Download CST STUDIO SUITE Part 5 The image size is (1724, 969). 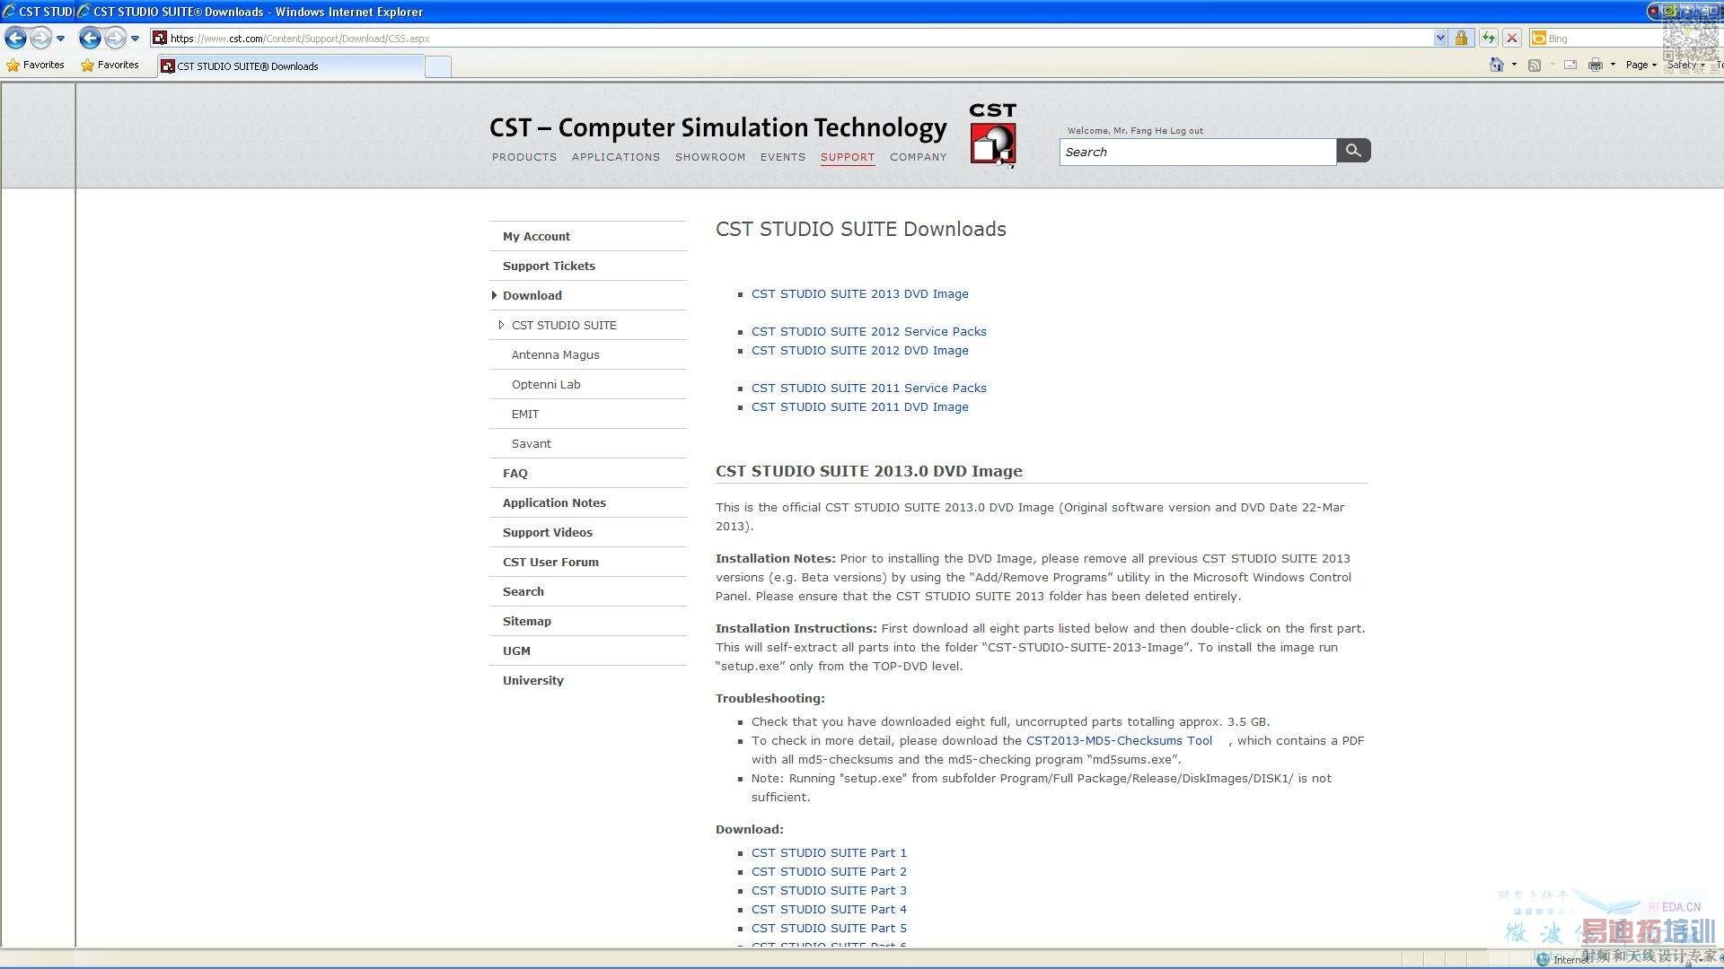click(x=829, y=928)
